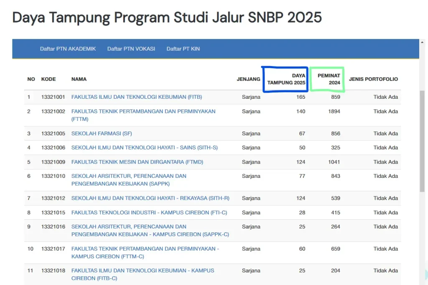Select the Daftar PT KIN menu item
Image resolution: width=428 pixels, height=285 pixels.
[x=183, y=49]
